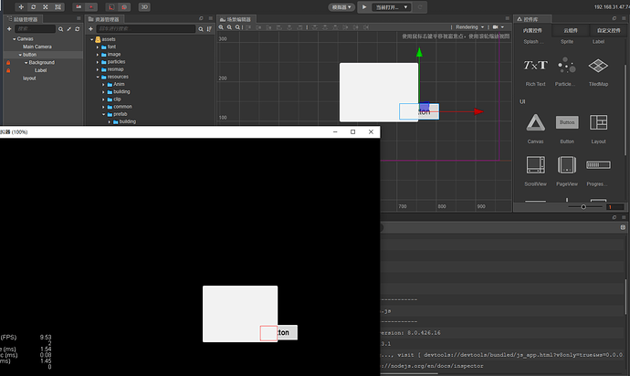Collapse the Canvas node

(x=15, y=39)
